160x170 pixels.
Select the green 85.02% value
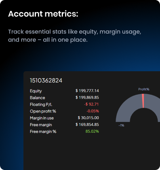pyautogui.click(x=92, y=131)
